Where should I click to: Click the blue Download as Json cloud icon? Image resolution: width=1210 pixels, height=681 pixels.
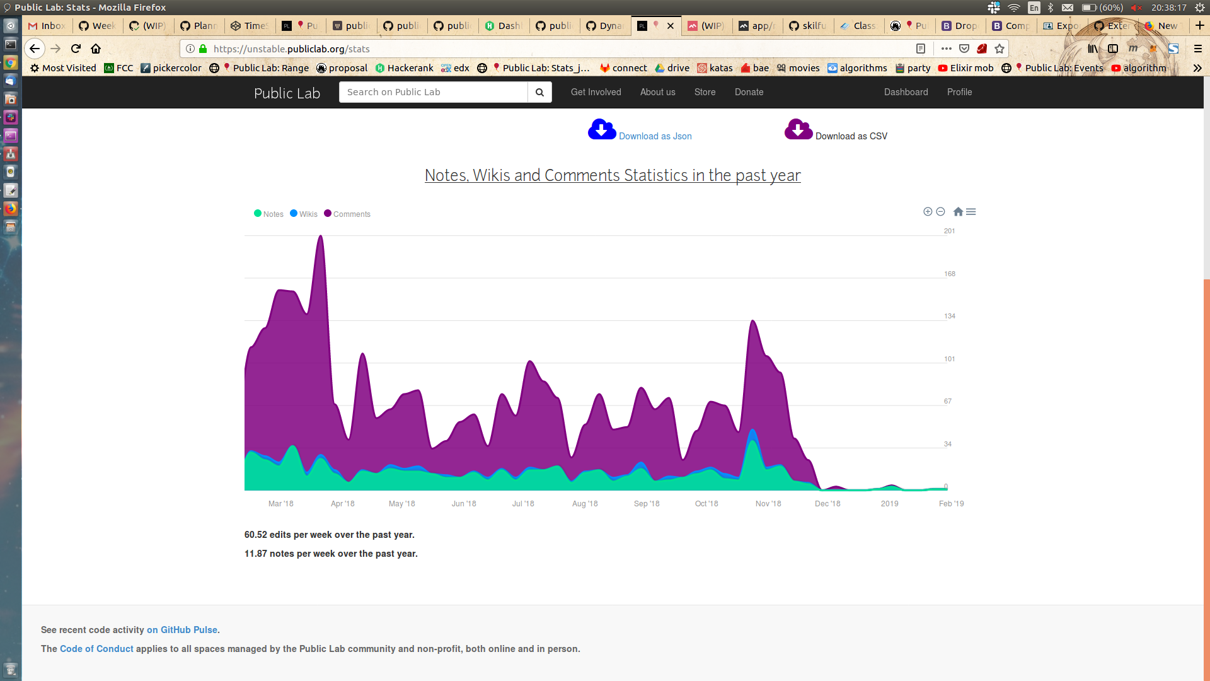(602, 129)
